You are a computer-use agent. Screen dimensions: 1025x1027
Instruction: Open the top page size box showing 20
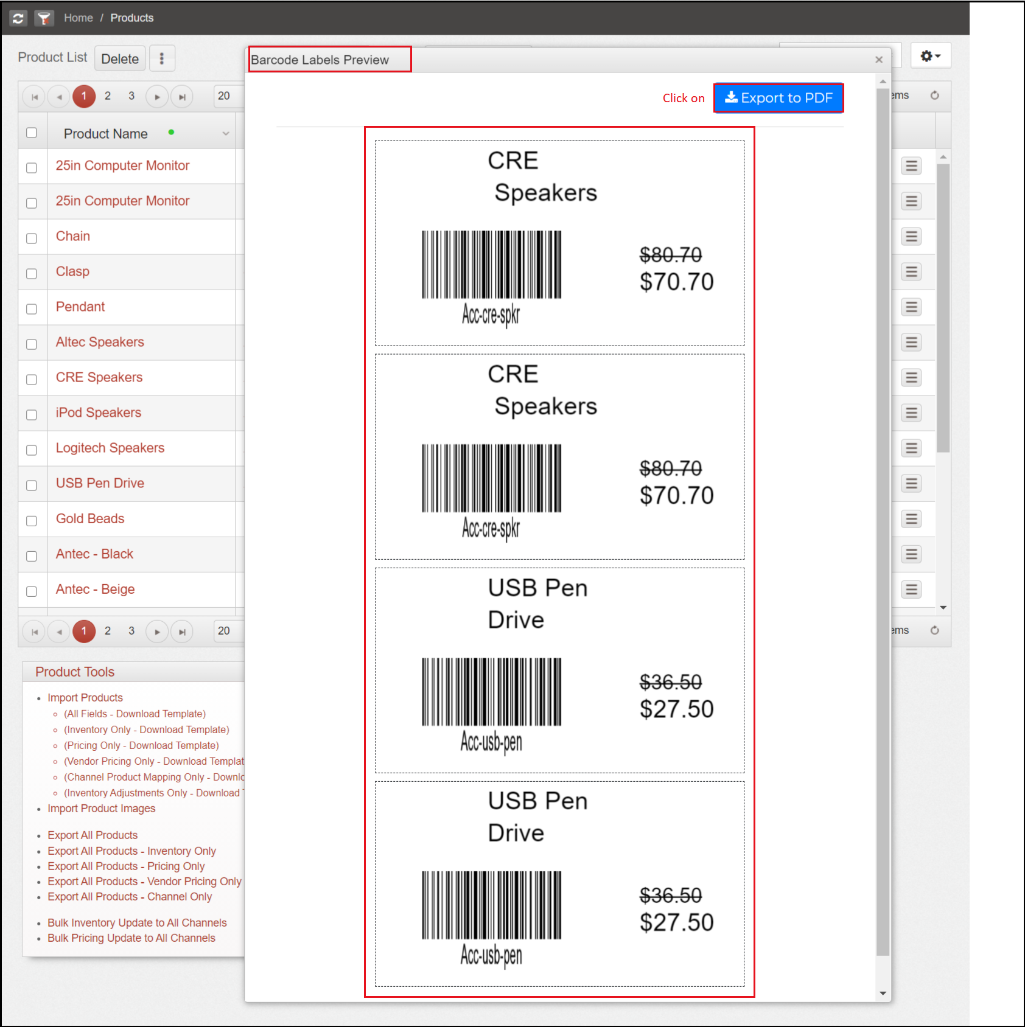click(229, 96)
